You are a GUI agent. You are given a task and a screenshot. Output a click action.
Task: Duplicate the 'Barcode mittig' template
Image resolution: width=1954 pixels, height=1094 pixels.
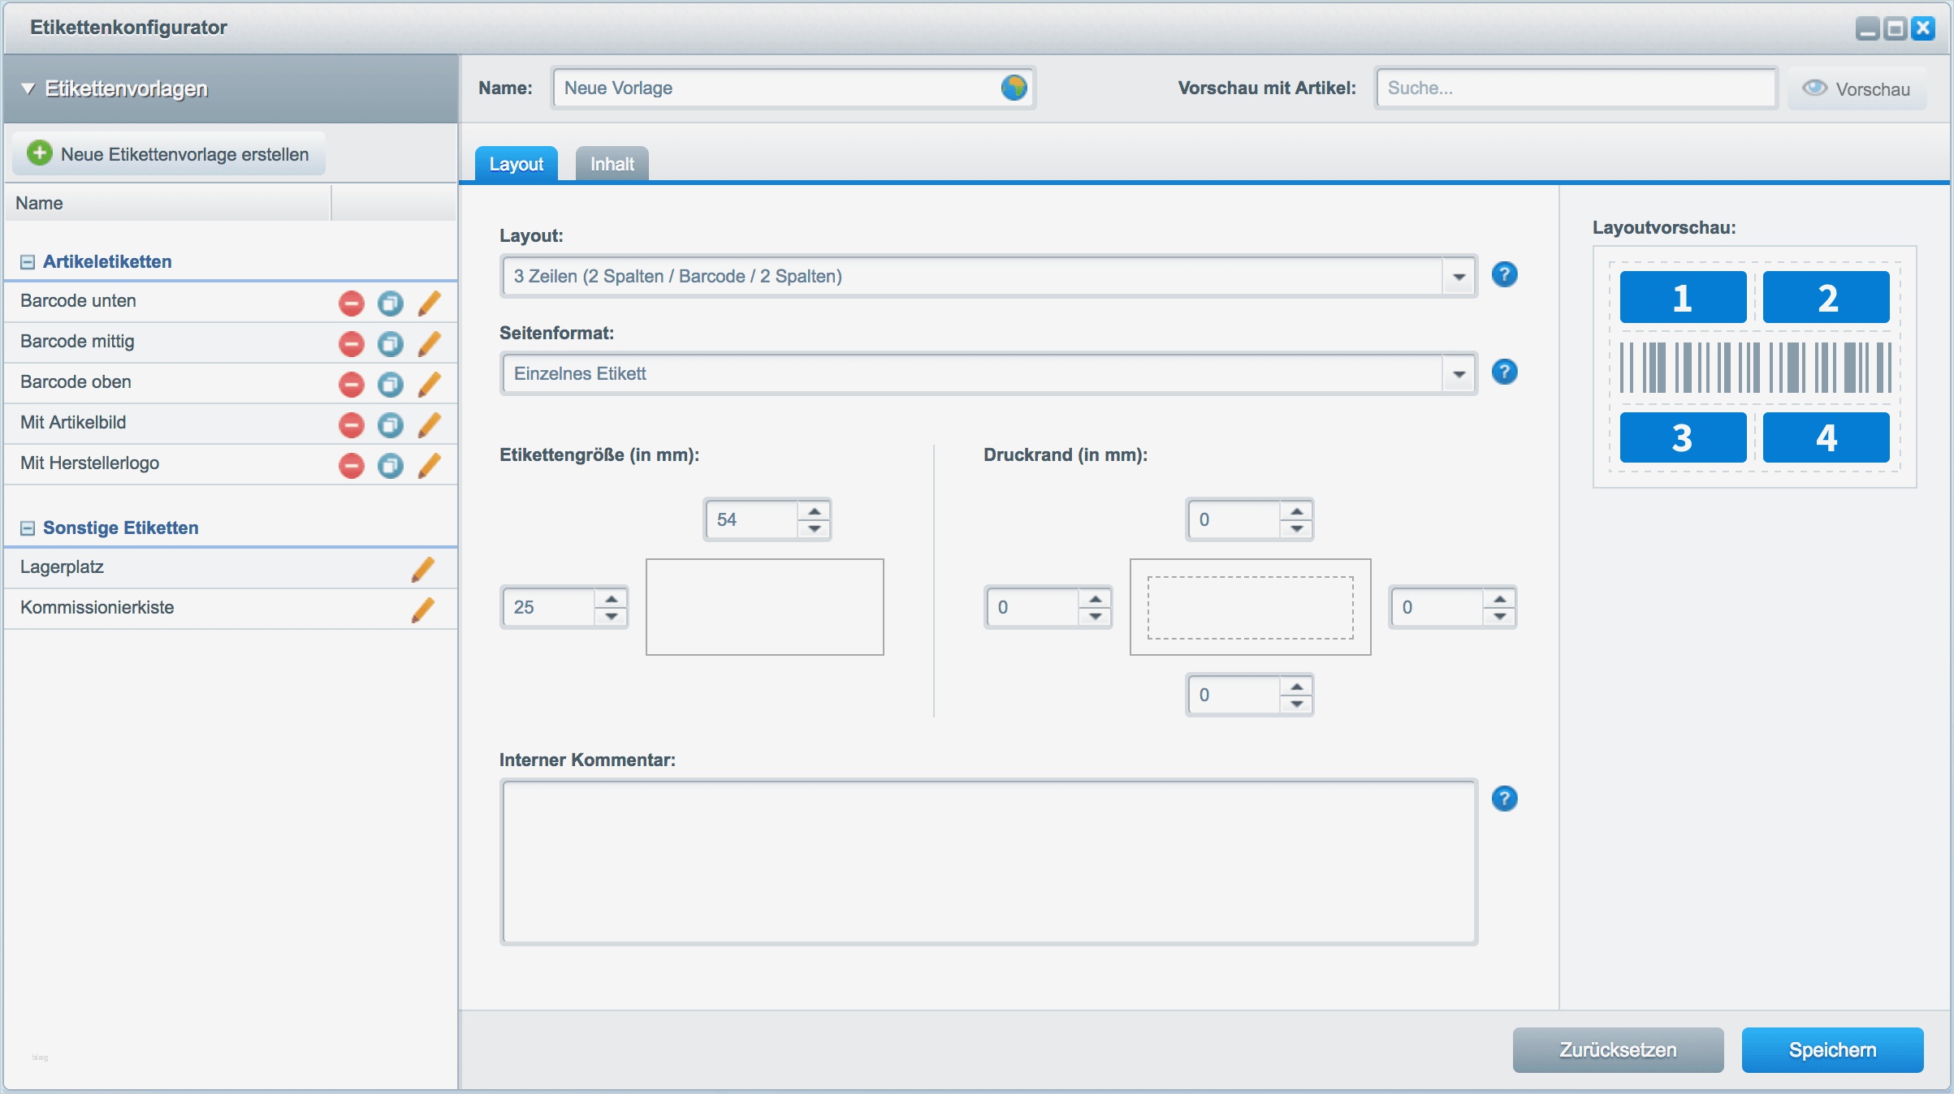(390, 344)
